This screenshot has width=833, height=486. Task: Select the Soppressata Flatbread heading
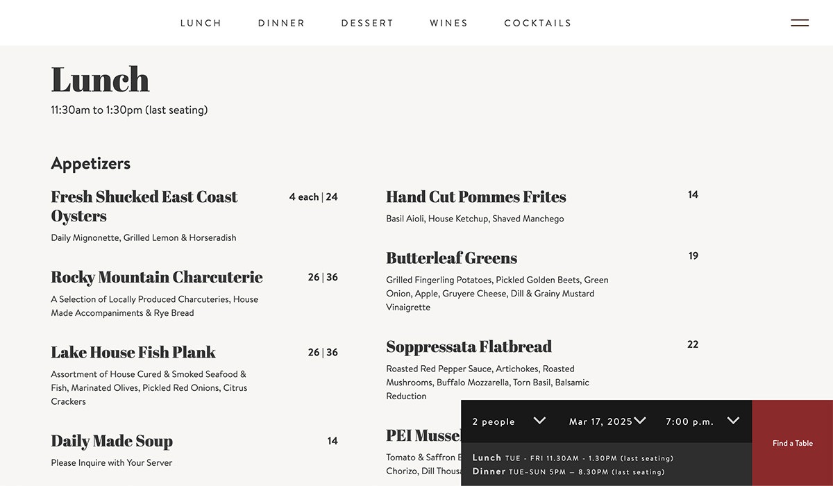click(469, 346)
